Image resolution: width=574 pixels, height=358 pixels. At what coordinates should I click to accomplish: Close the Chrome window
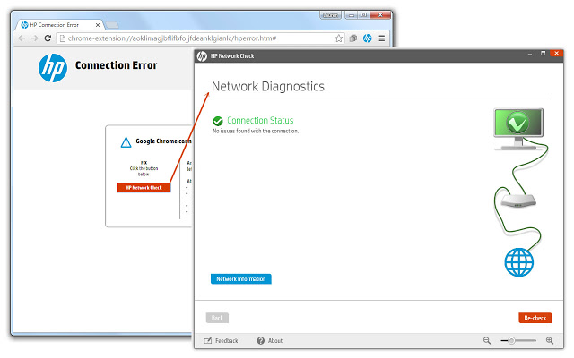pos(380,15)
